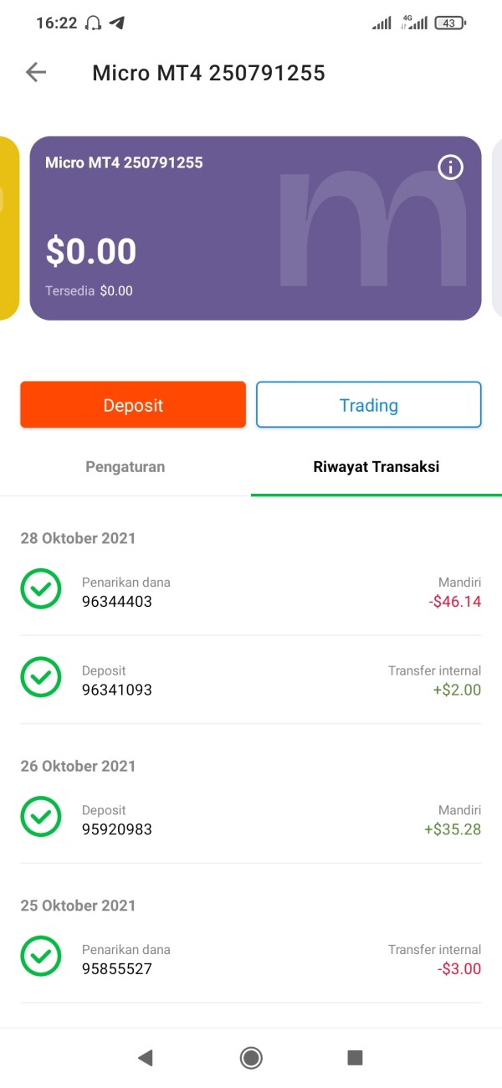Open the account info icon
The height and width of the screenshot is (1088, 502).
click(450, 167)
